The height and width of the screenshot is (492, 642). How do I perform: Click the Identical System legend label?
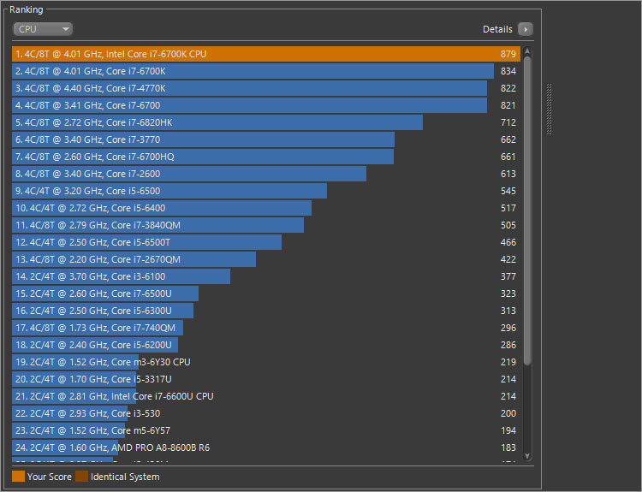tap(125, 477)
